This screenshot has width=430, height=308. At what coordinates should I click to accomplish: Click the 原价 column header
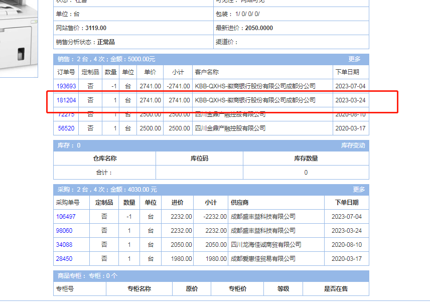pos(192,289)
